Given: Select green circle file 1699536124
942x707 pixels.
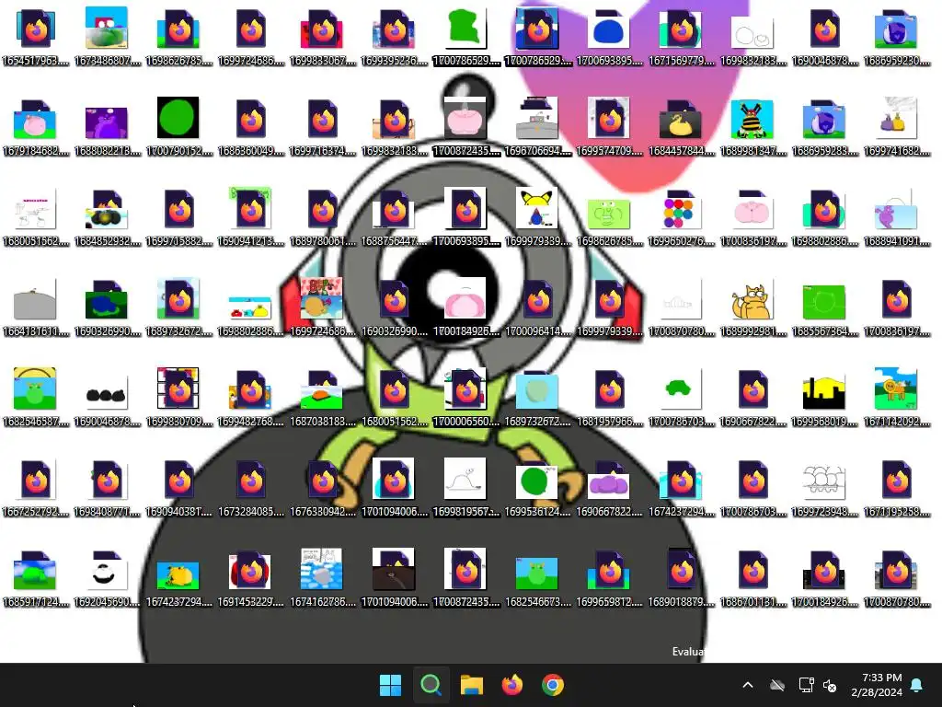Looking at the screenshot, I should tap(537, 488).
